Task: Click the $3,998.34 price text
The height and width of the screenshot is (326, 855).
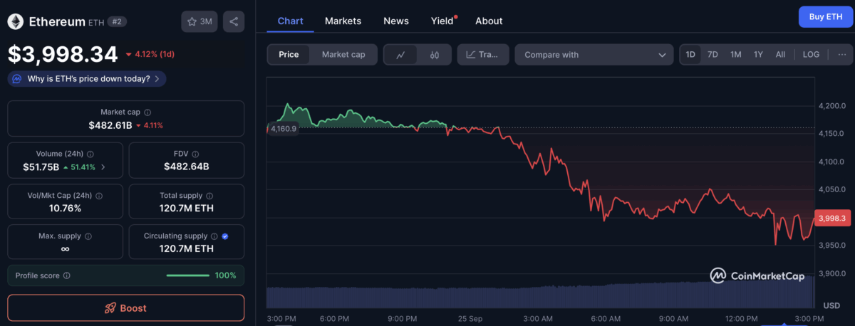Action: point(63,54)
